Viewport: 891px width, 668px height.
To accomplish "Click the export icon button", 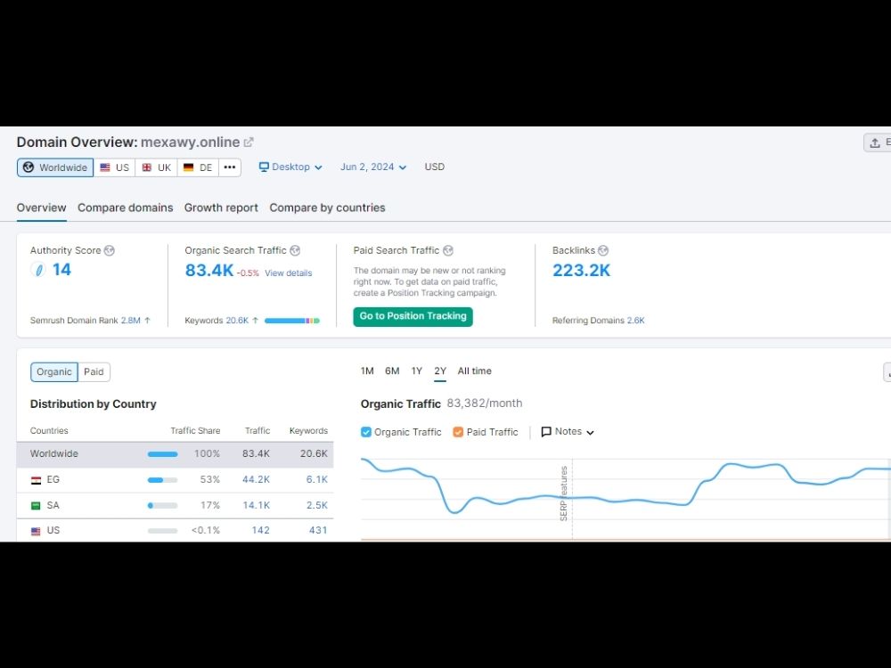I will point(878,143).
